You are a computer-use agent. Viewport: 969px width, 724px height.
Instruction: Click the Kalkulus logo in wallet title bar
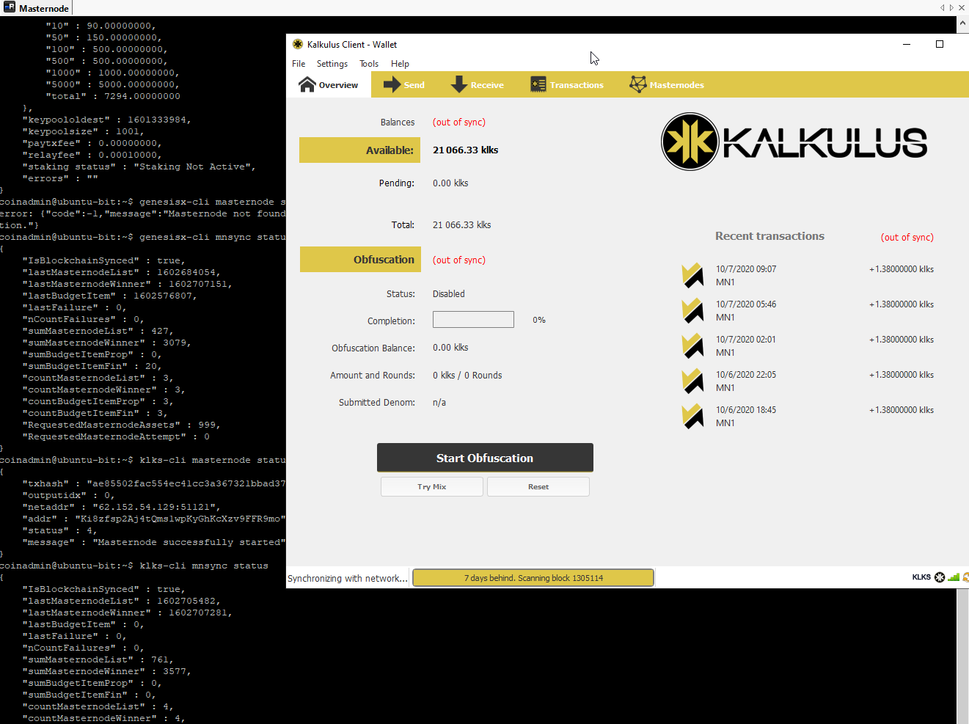tap(298, 44)
